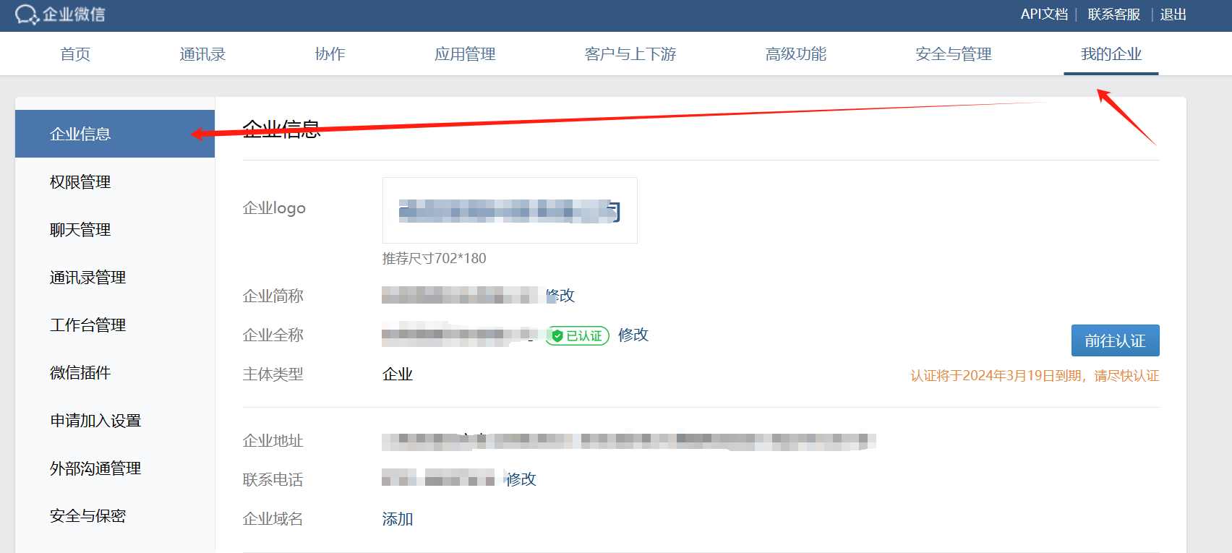Open the 安全与管理 tab
Screen dimensions: 1232x553
point(953,54)
